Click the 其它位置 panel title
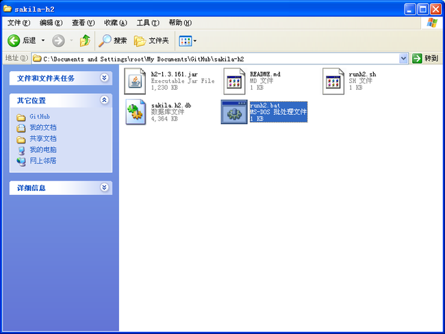 31,101
